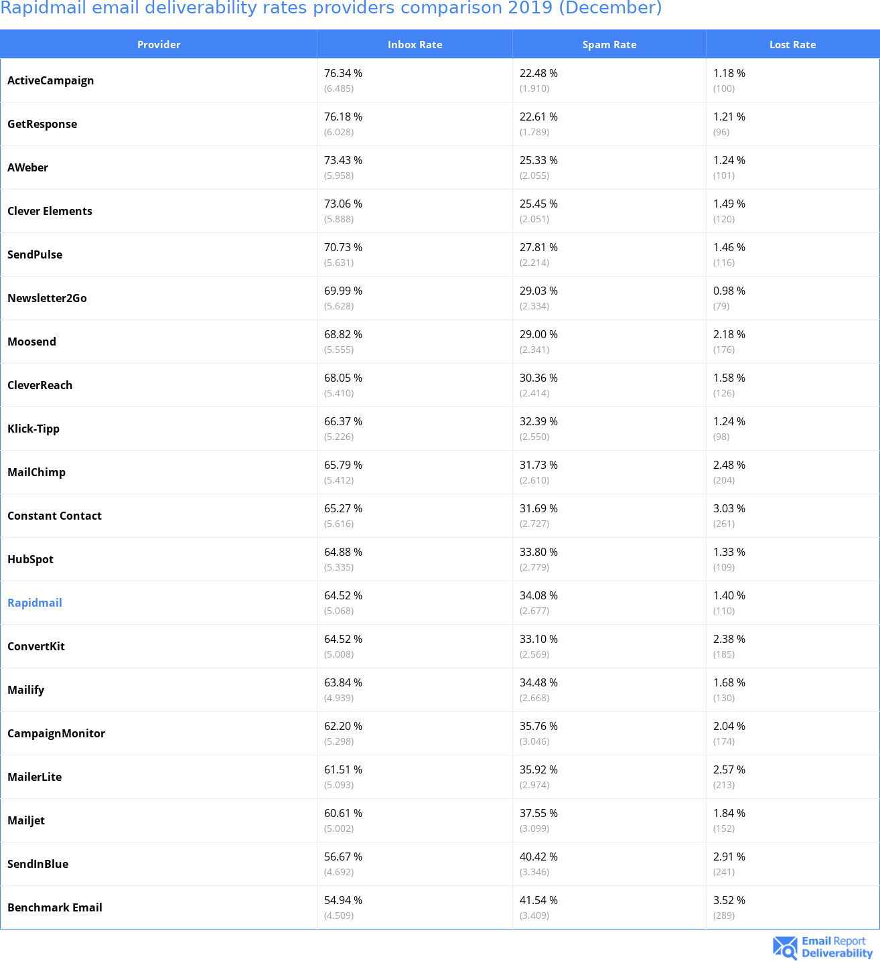Viewport: 880px width, 961px height.
Task: Click the Spam Rate column header
Action: tap(609, 45)
